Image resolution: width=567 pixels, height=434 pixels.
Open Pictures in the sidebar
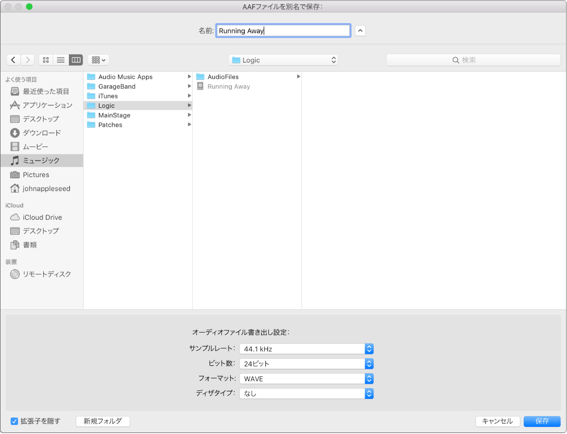[x=42, y=175]
